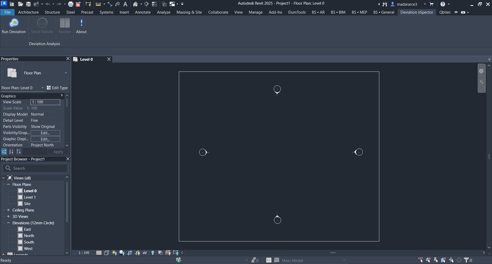The height and width of the screenshot is (264, 492).
Task: Click the Crop View icon
Action: [x=130, y=253]
